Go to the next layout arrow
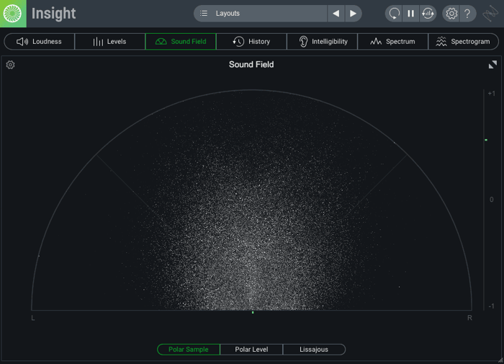 354,14
